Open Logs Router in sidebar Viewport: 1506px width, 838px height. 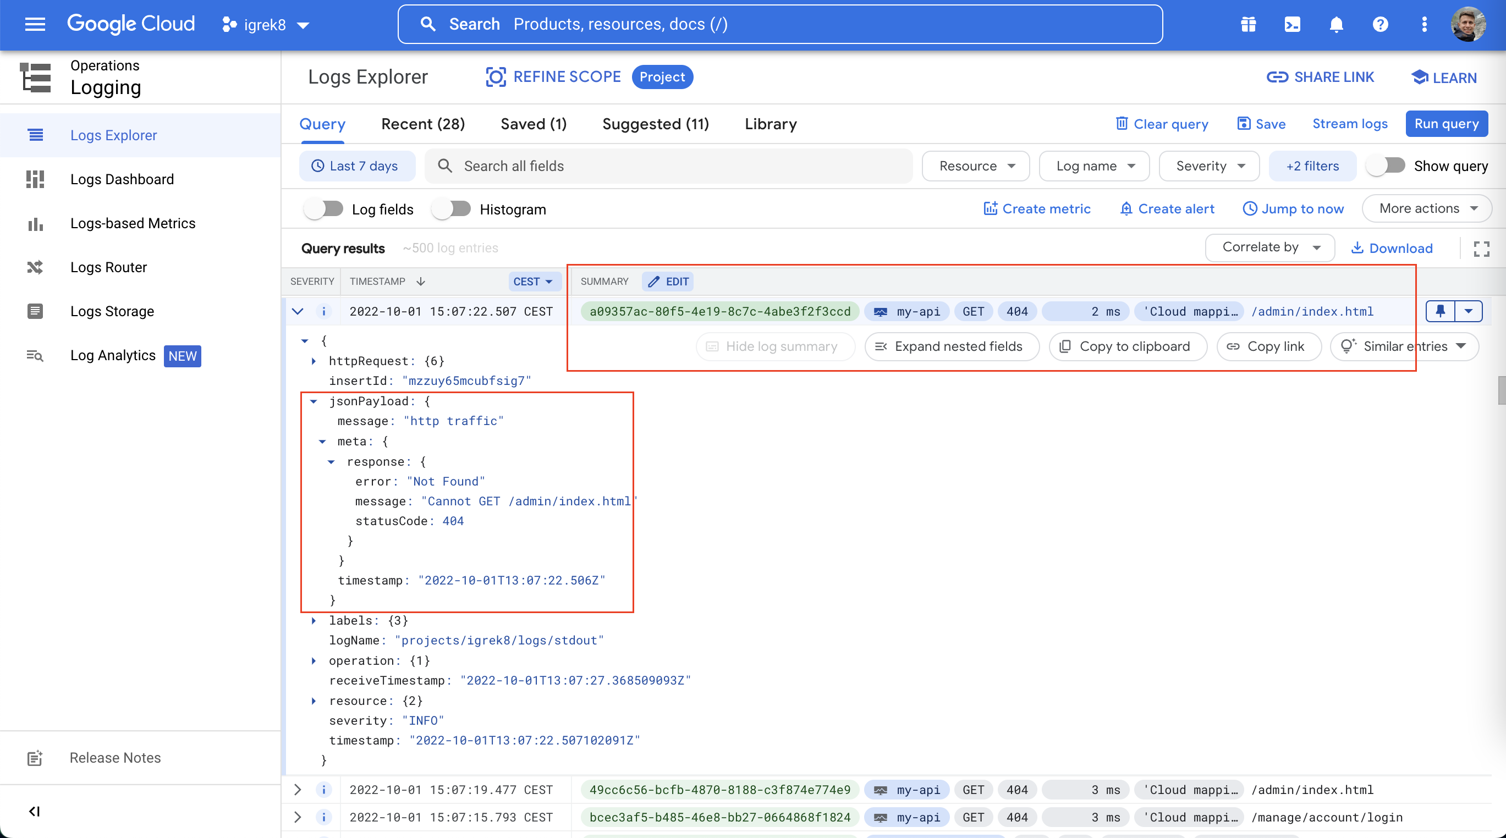[108, 267]
